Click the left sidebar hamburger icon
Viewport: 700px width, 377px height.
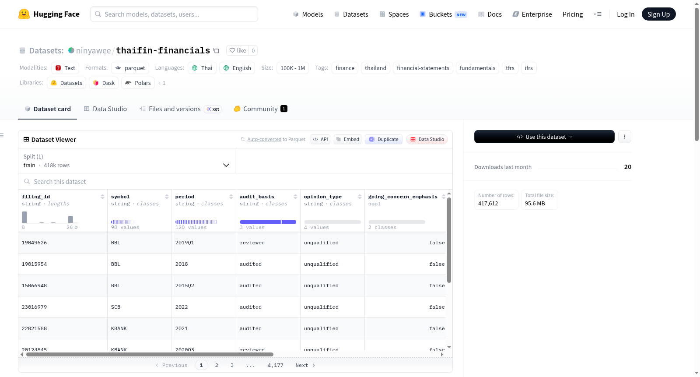(2, 135)
